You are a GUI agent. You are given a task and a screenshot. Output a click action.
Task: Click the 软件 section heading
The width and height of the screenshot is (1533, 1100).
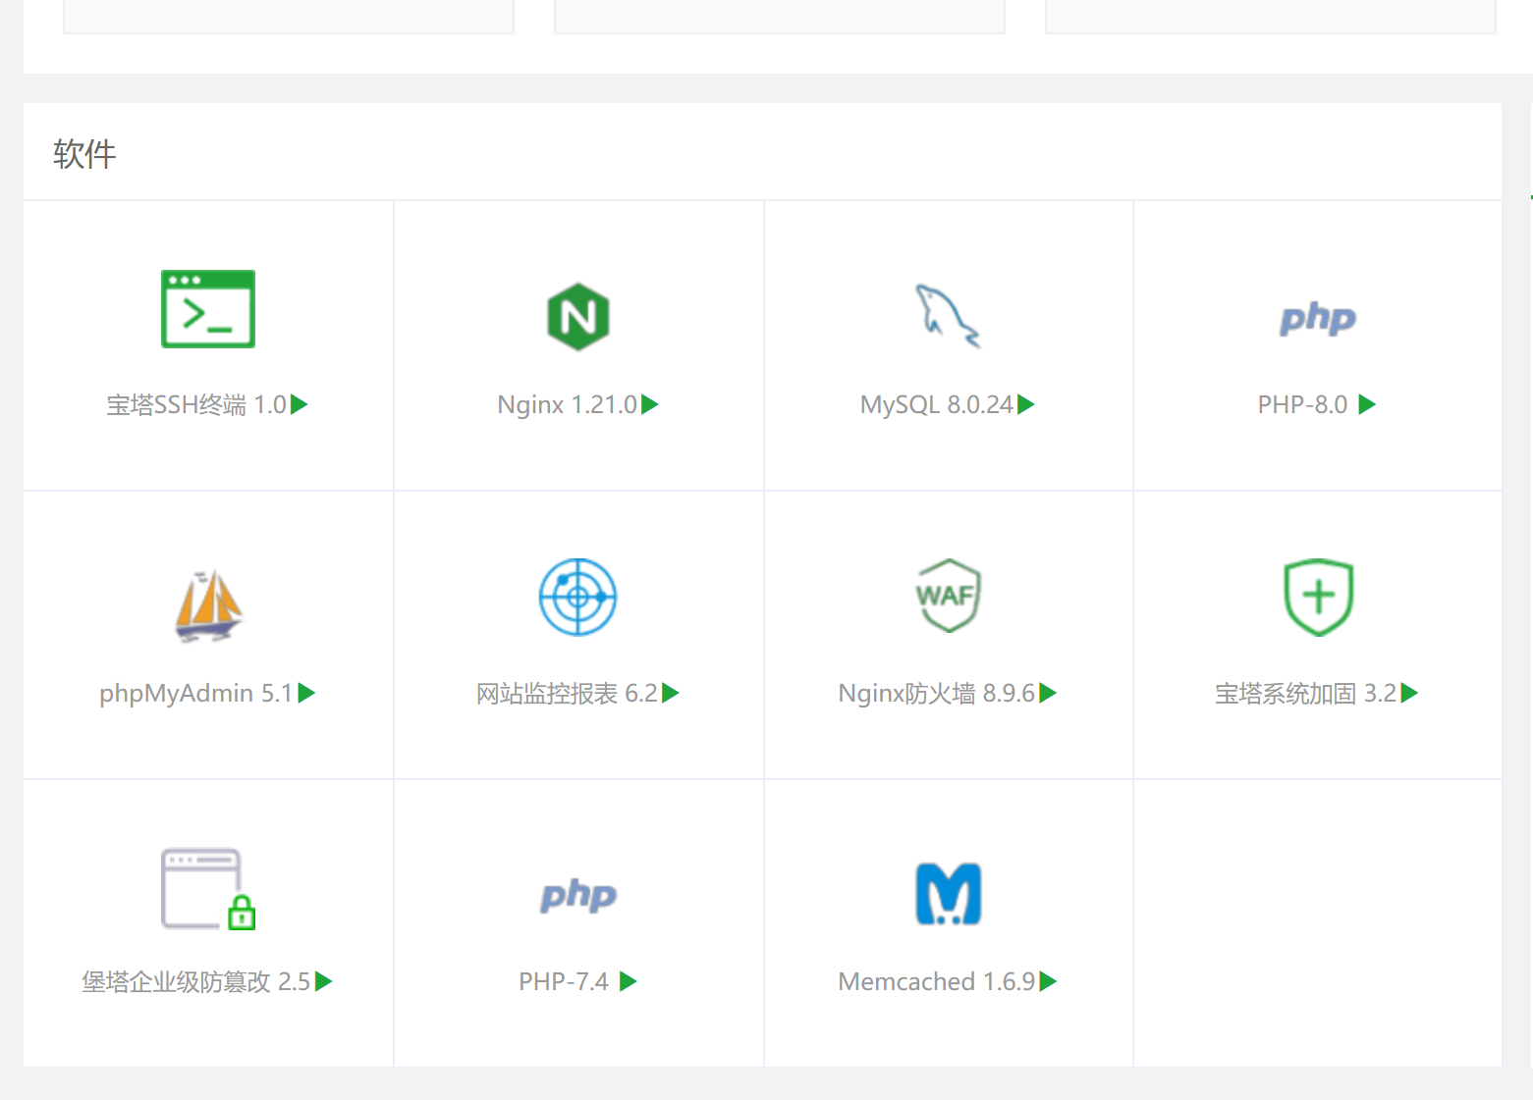click(84, 154)
